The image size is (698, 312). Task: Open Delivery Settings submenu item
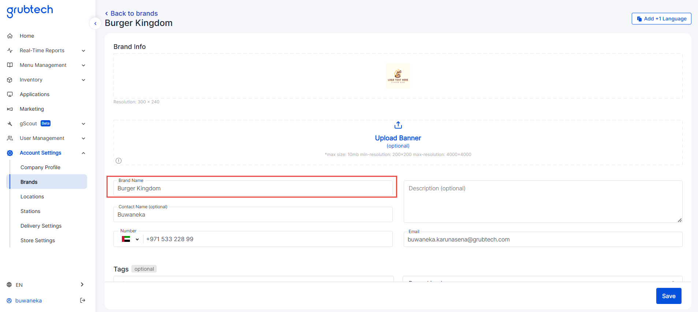(41, 226)
